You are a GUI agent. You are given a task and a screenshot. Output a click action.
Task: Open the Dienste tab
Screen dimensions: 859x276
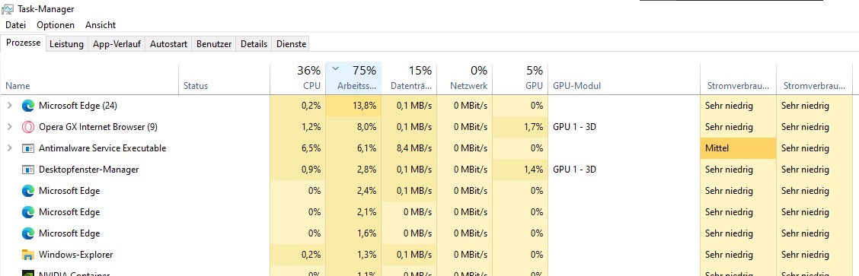pyautogui.click(x=291, y=44)
